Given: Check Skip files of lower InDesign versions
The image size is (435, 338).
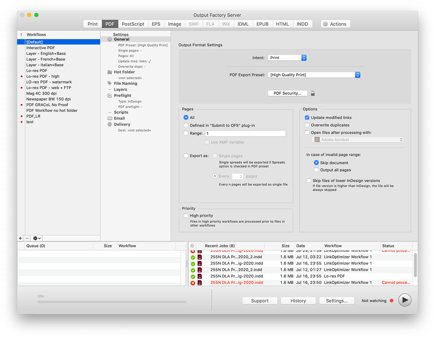Looking at the screenshot, I should click(309, 181).
